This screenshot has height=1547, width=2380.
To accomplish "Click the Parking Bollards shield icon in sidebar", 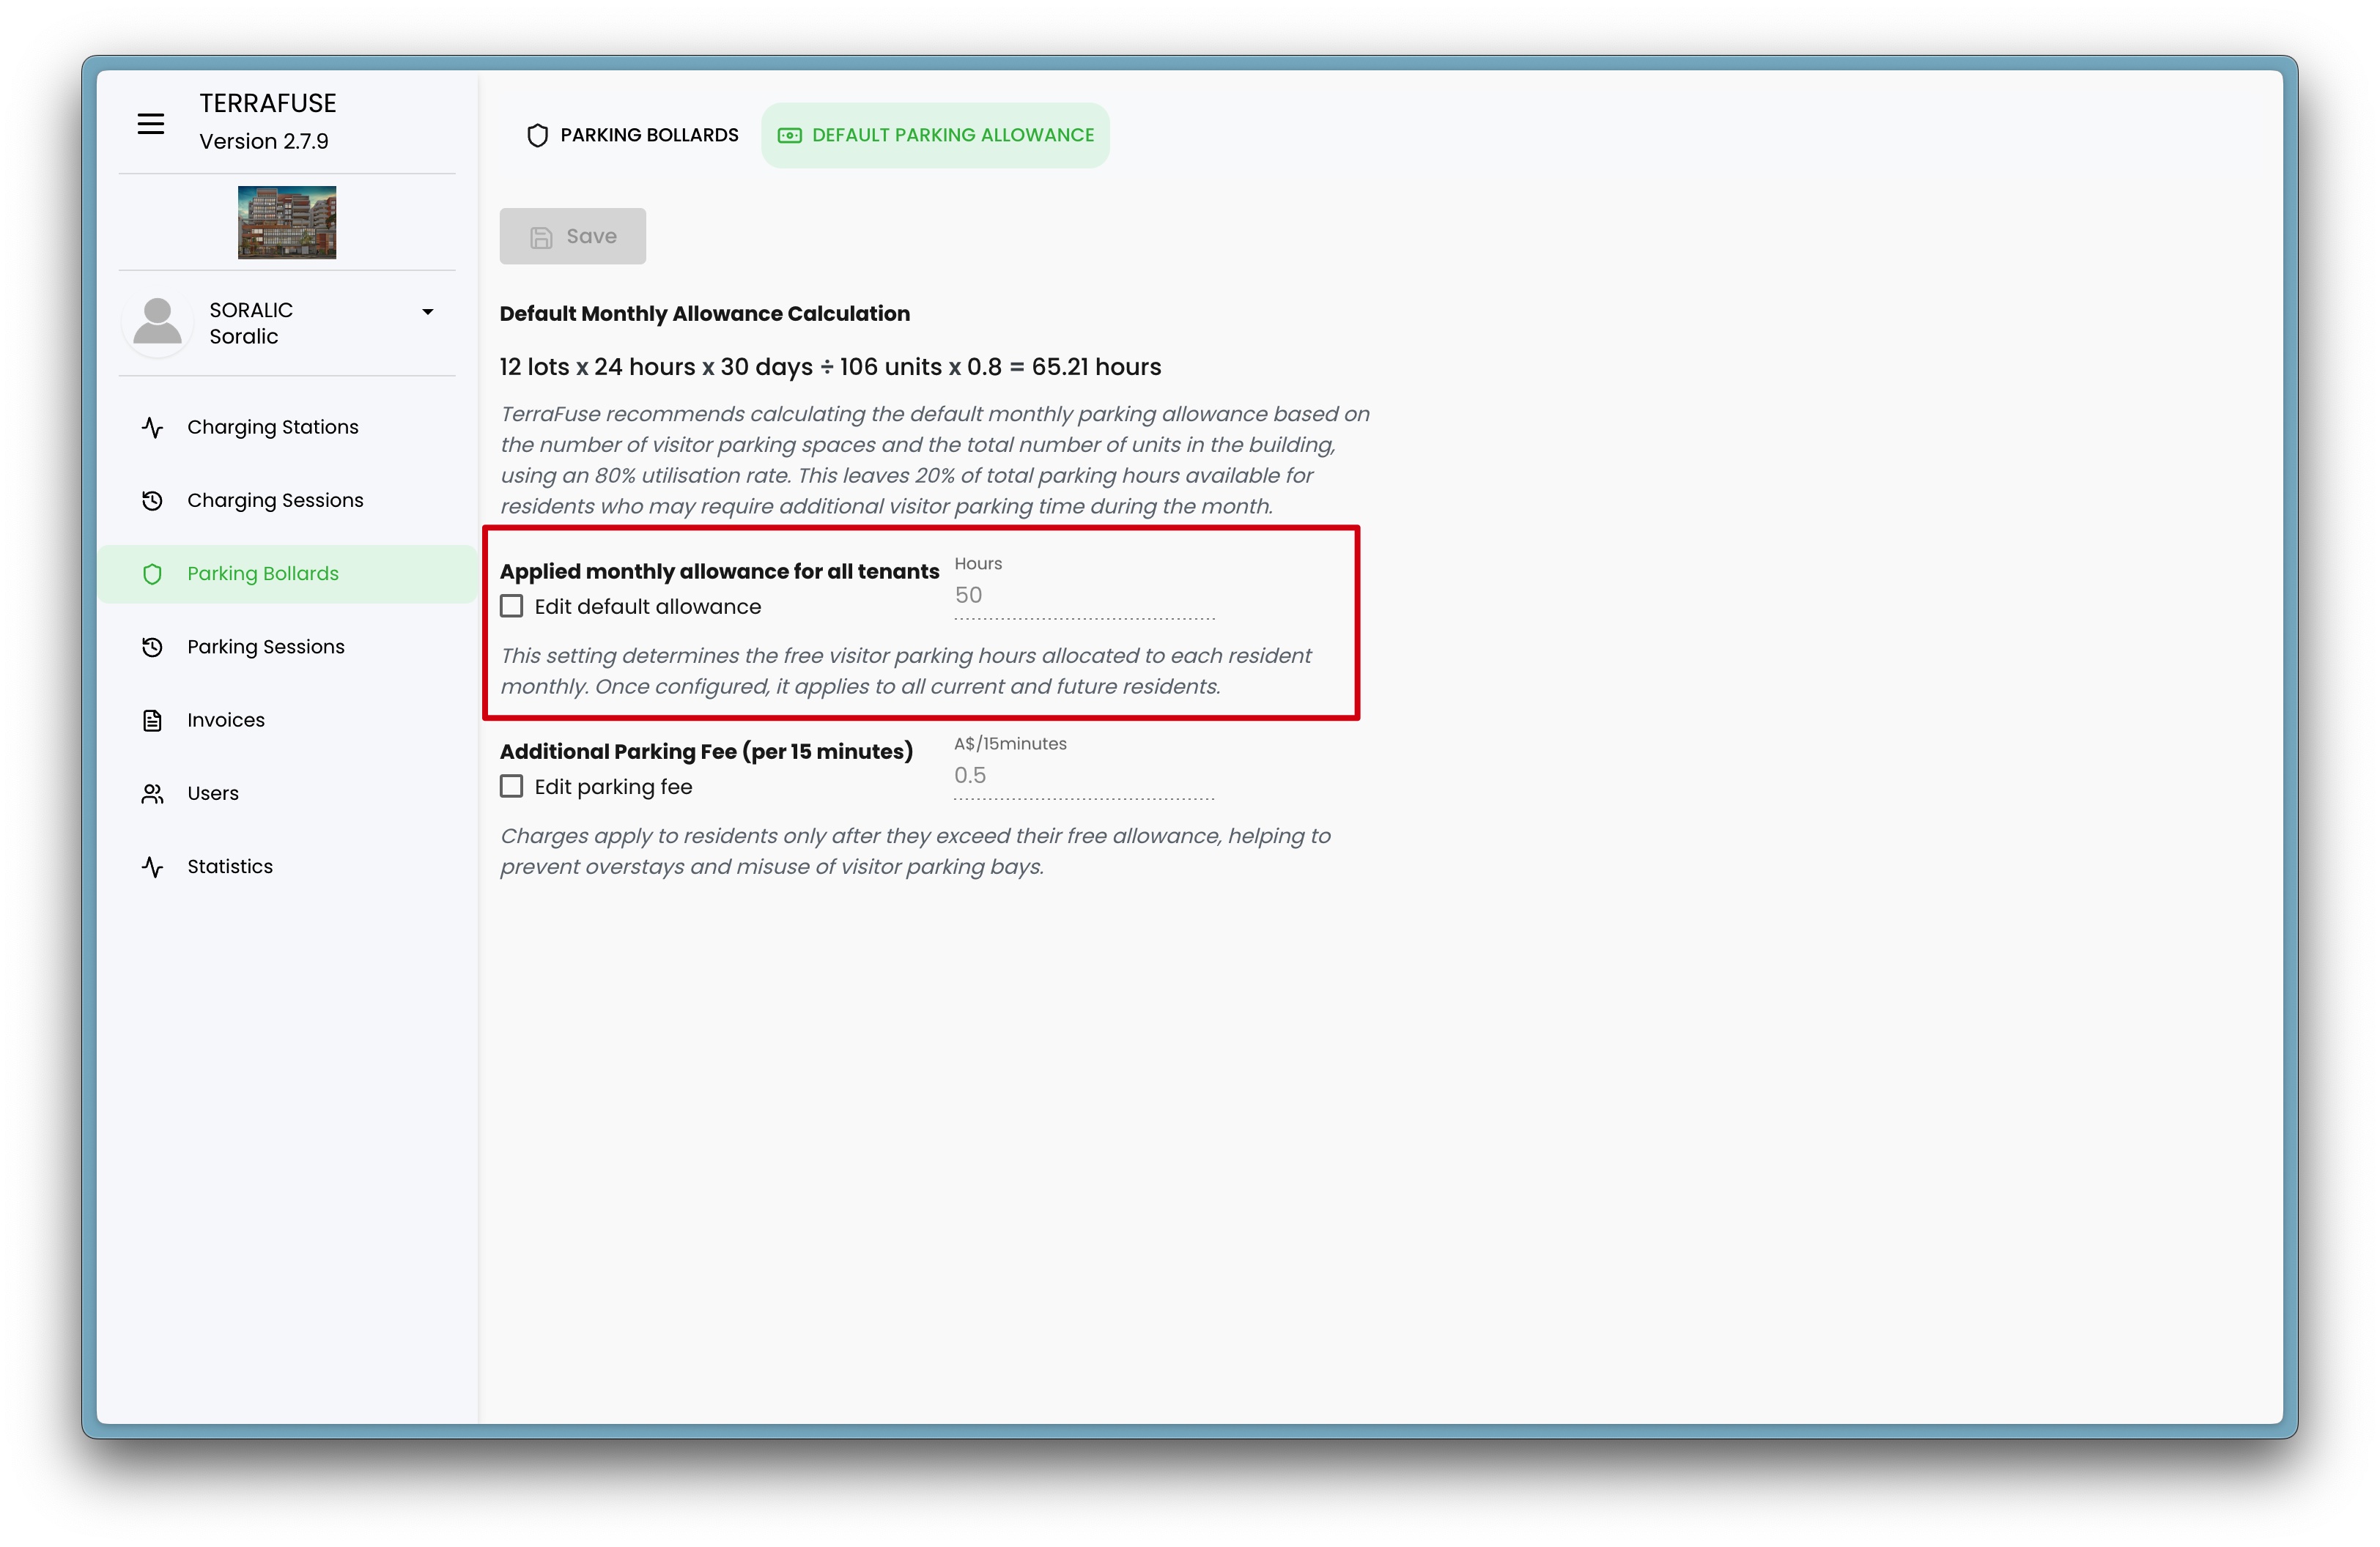I will tap(152, 574).
